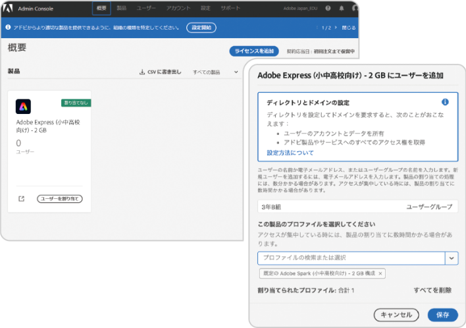
Task: Click すべてを削除 to remove profiles
Action: (432, 290)
